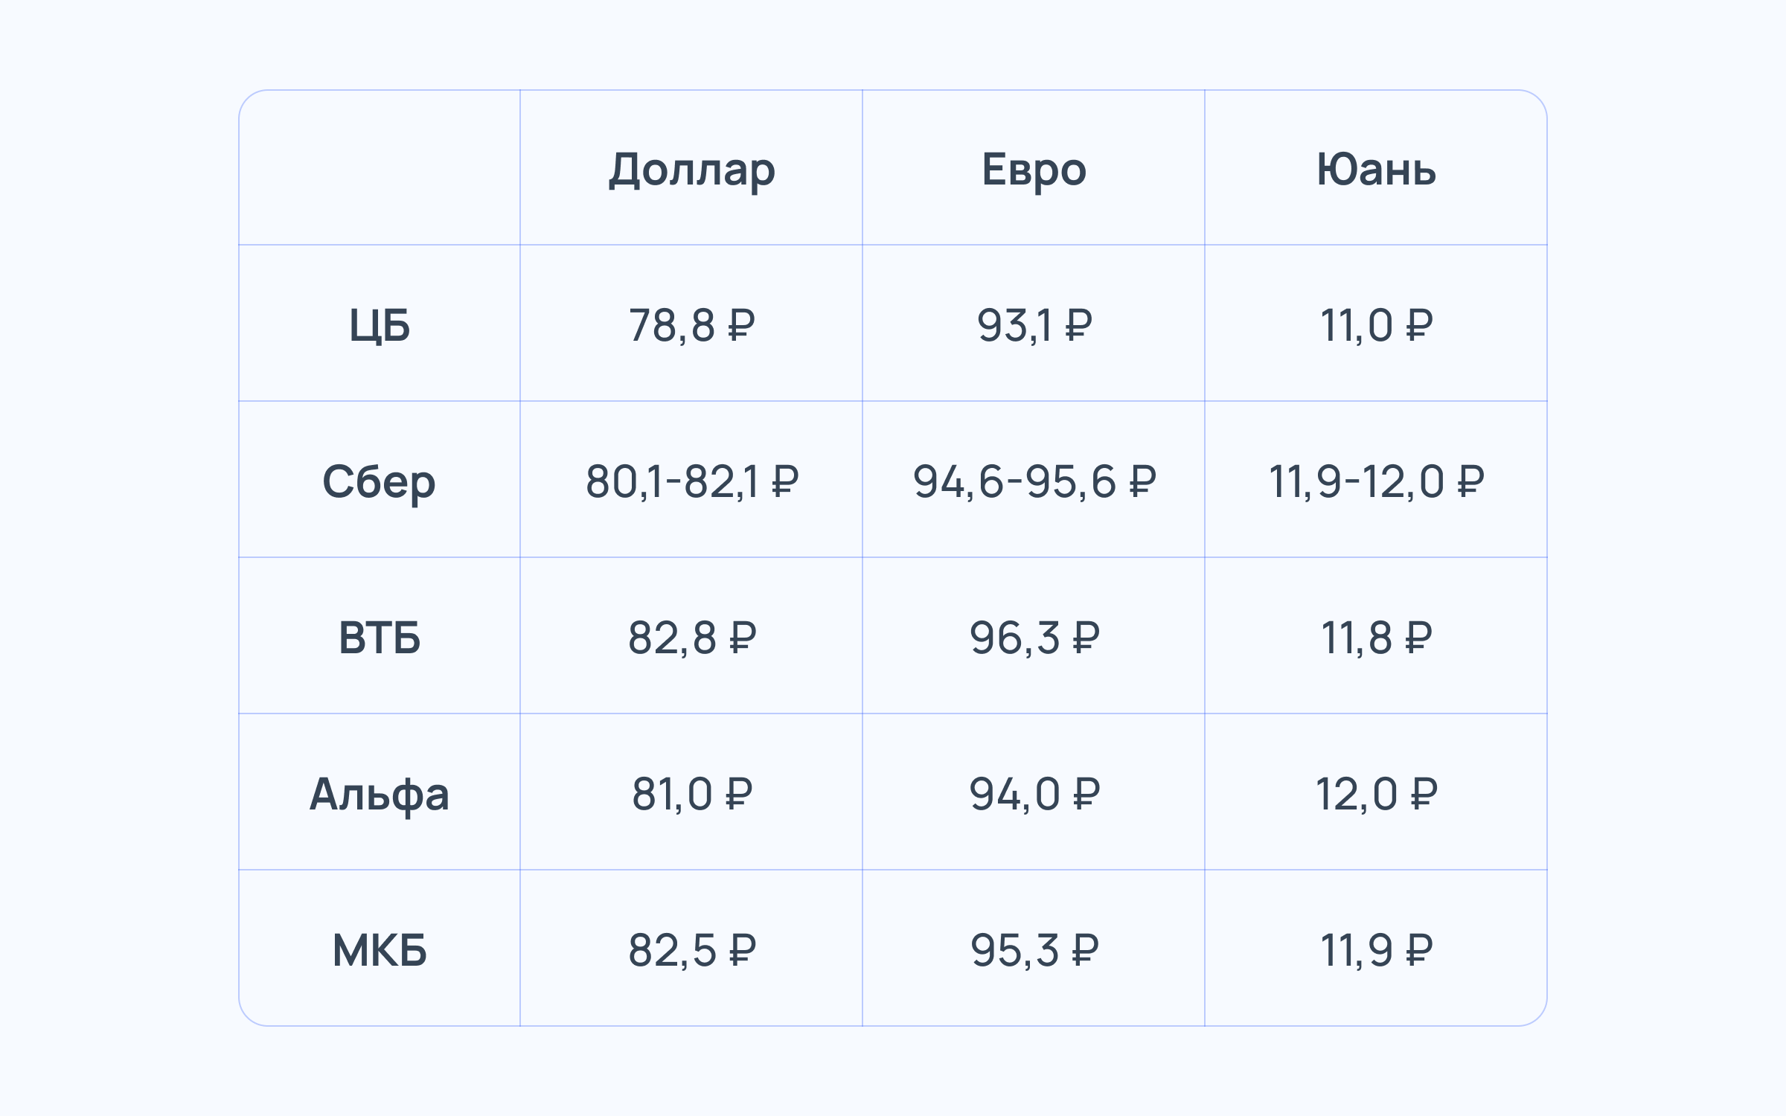Click Сбер dollar range 80,1-82,1 ₽
The height and width of the screenshot is (1116, 1786).
click(x=692, y=482)
